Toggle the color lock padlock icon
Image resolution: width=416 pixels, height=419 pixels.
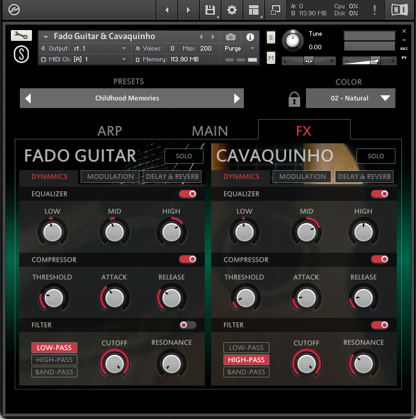294,99
